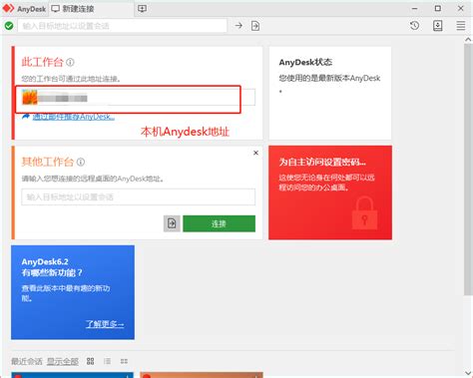Switch recent sessions to tile grid view
The height and width of the screenshot is (378, 473).
[90, 361]
